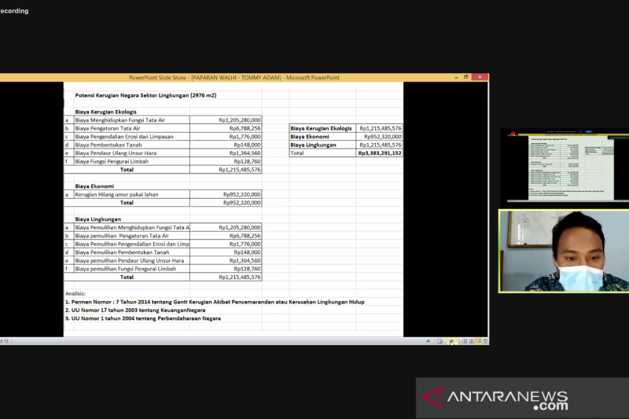Close the PowerPoint Slide Show window
The width and height of the screenshot is (629, 419).
click(480, 77)
